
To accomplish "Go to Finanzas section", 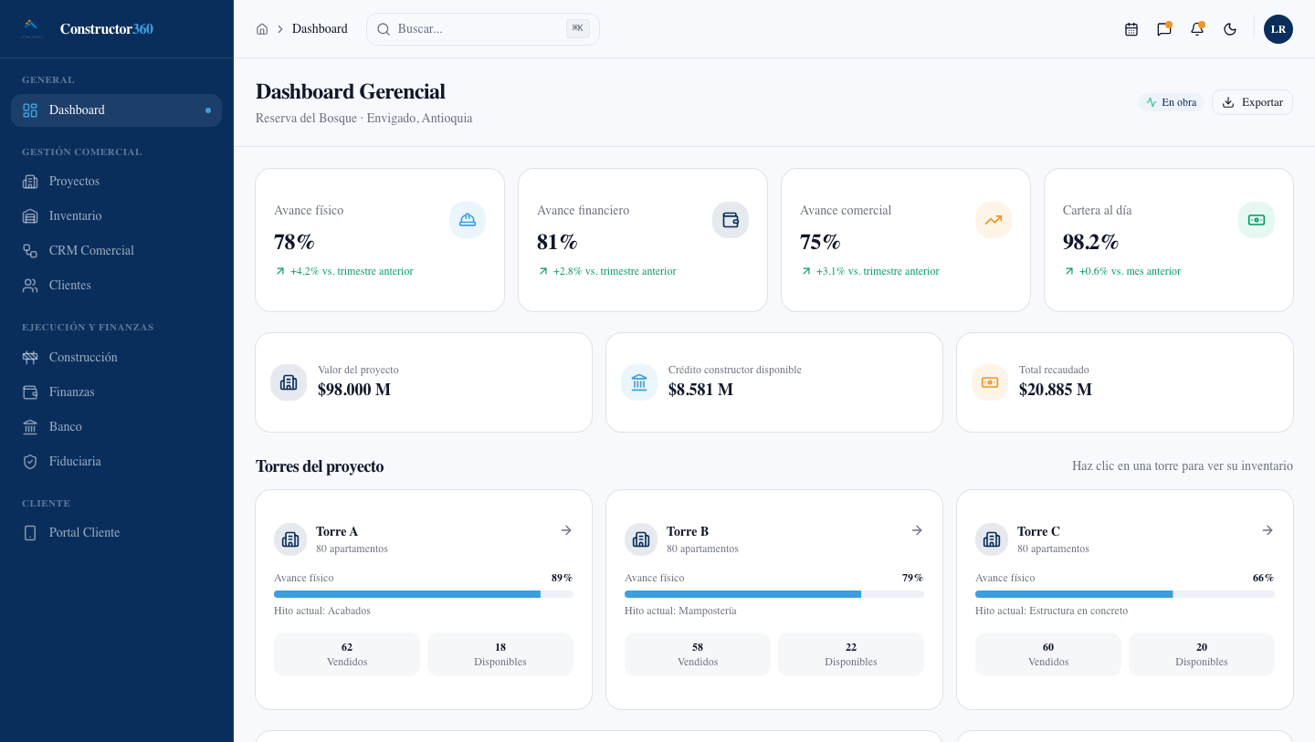I will pos(116,392).
